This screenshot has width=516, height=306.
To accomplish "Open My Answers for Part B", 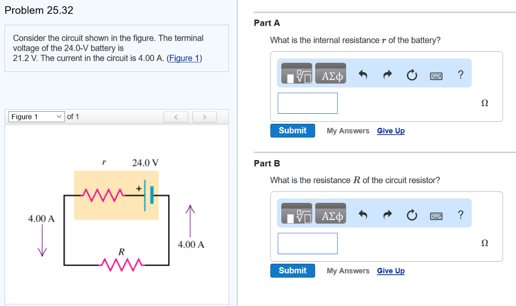I will point(348,270).
